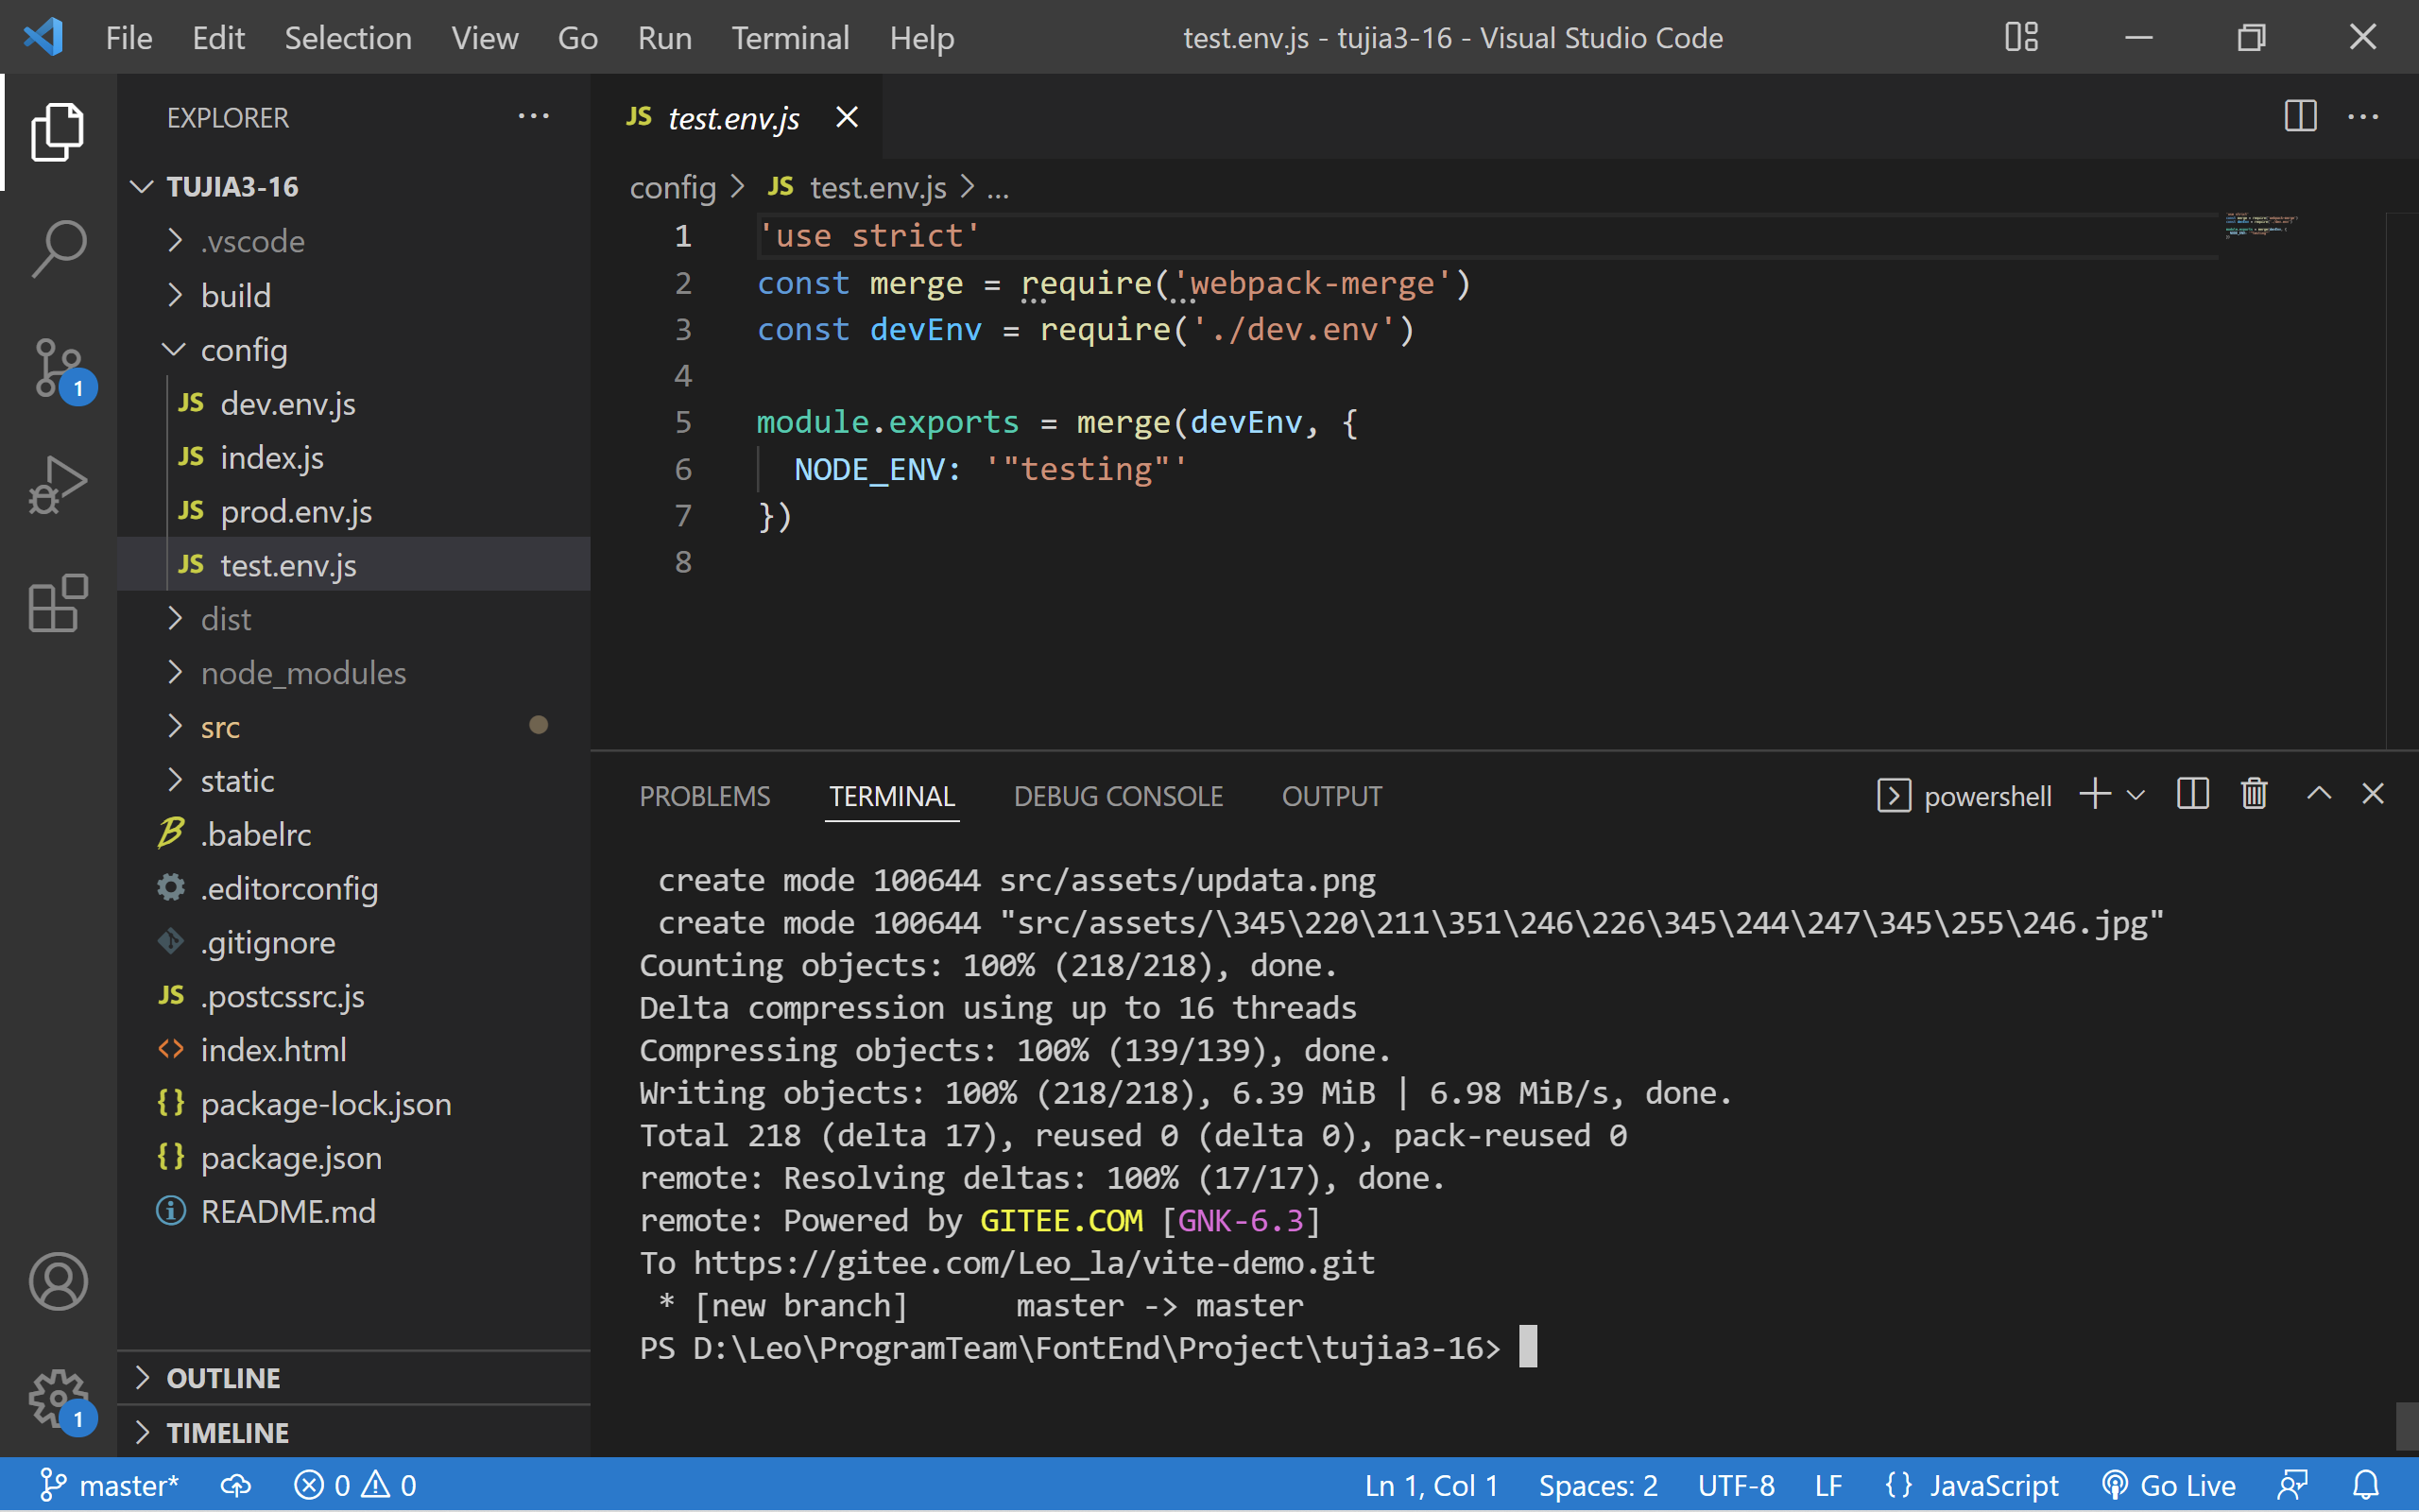Viewport: 2419px width, 1512px height.
Task: Change encoding via UTF-8 status item
Action: point(1736,1485)
